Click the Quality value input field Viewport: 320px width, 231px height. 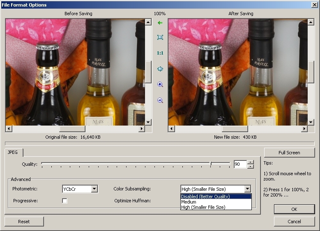pos(240,164)
